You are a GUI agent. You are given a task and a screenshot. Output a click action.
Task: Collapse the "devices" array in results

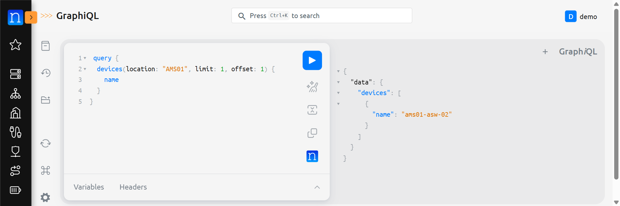(338, 93)
